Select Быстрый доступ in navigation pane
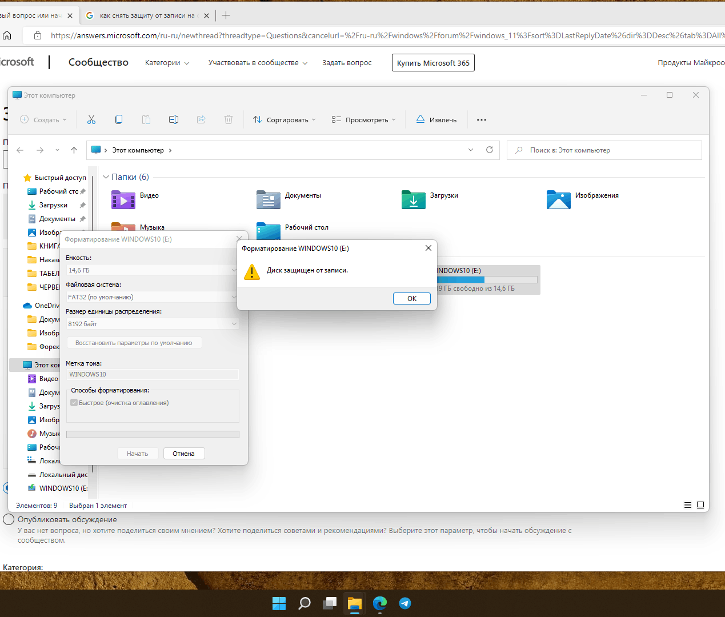This screenshot has height=617, width=725. [54, 178]
